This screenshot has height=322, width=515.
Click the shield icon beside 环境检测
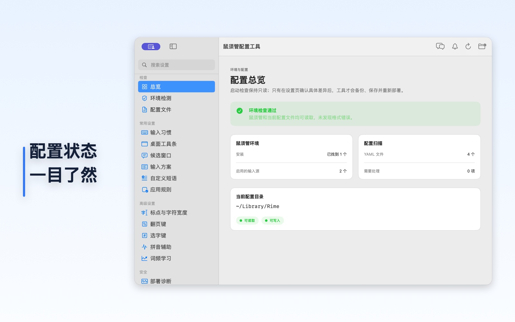point(145,98)
